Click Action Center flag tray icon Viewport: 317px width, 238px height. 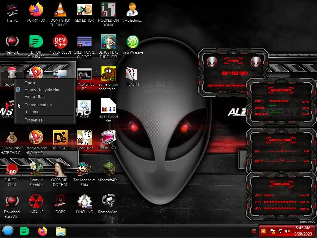(x=272, y=231)
